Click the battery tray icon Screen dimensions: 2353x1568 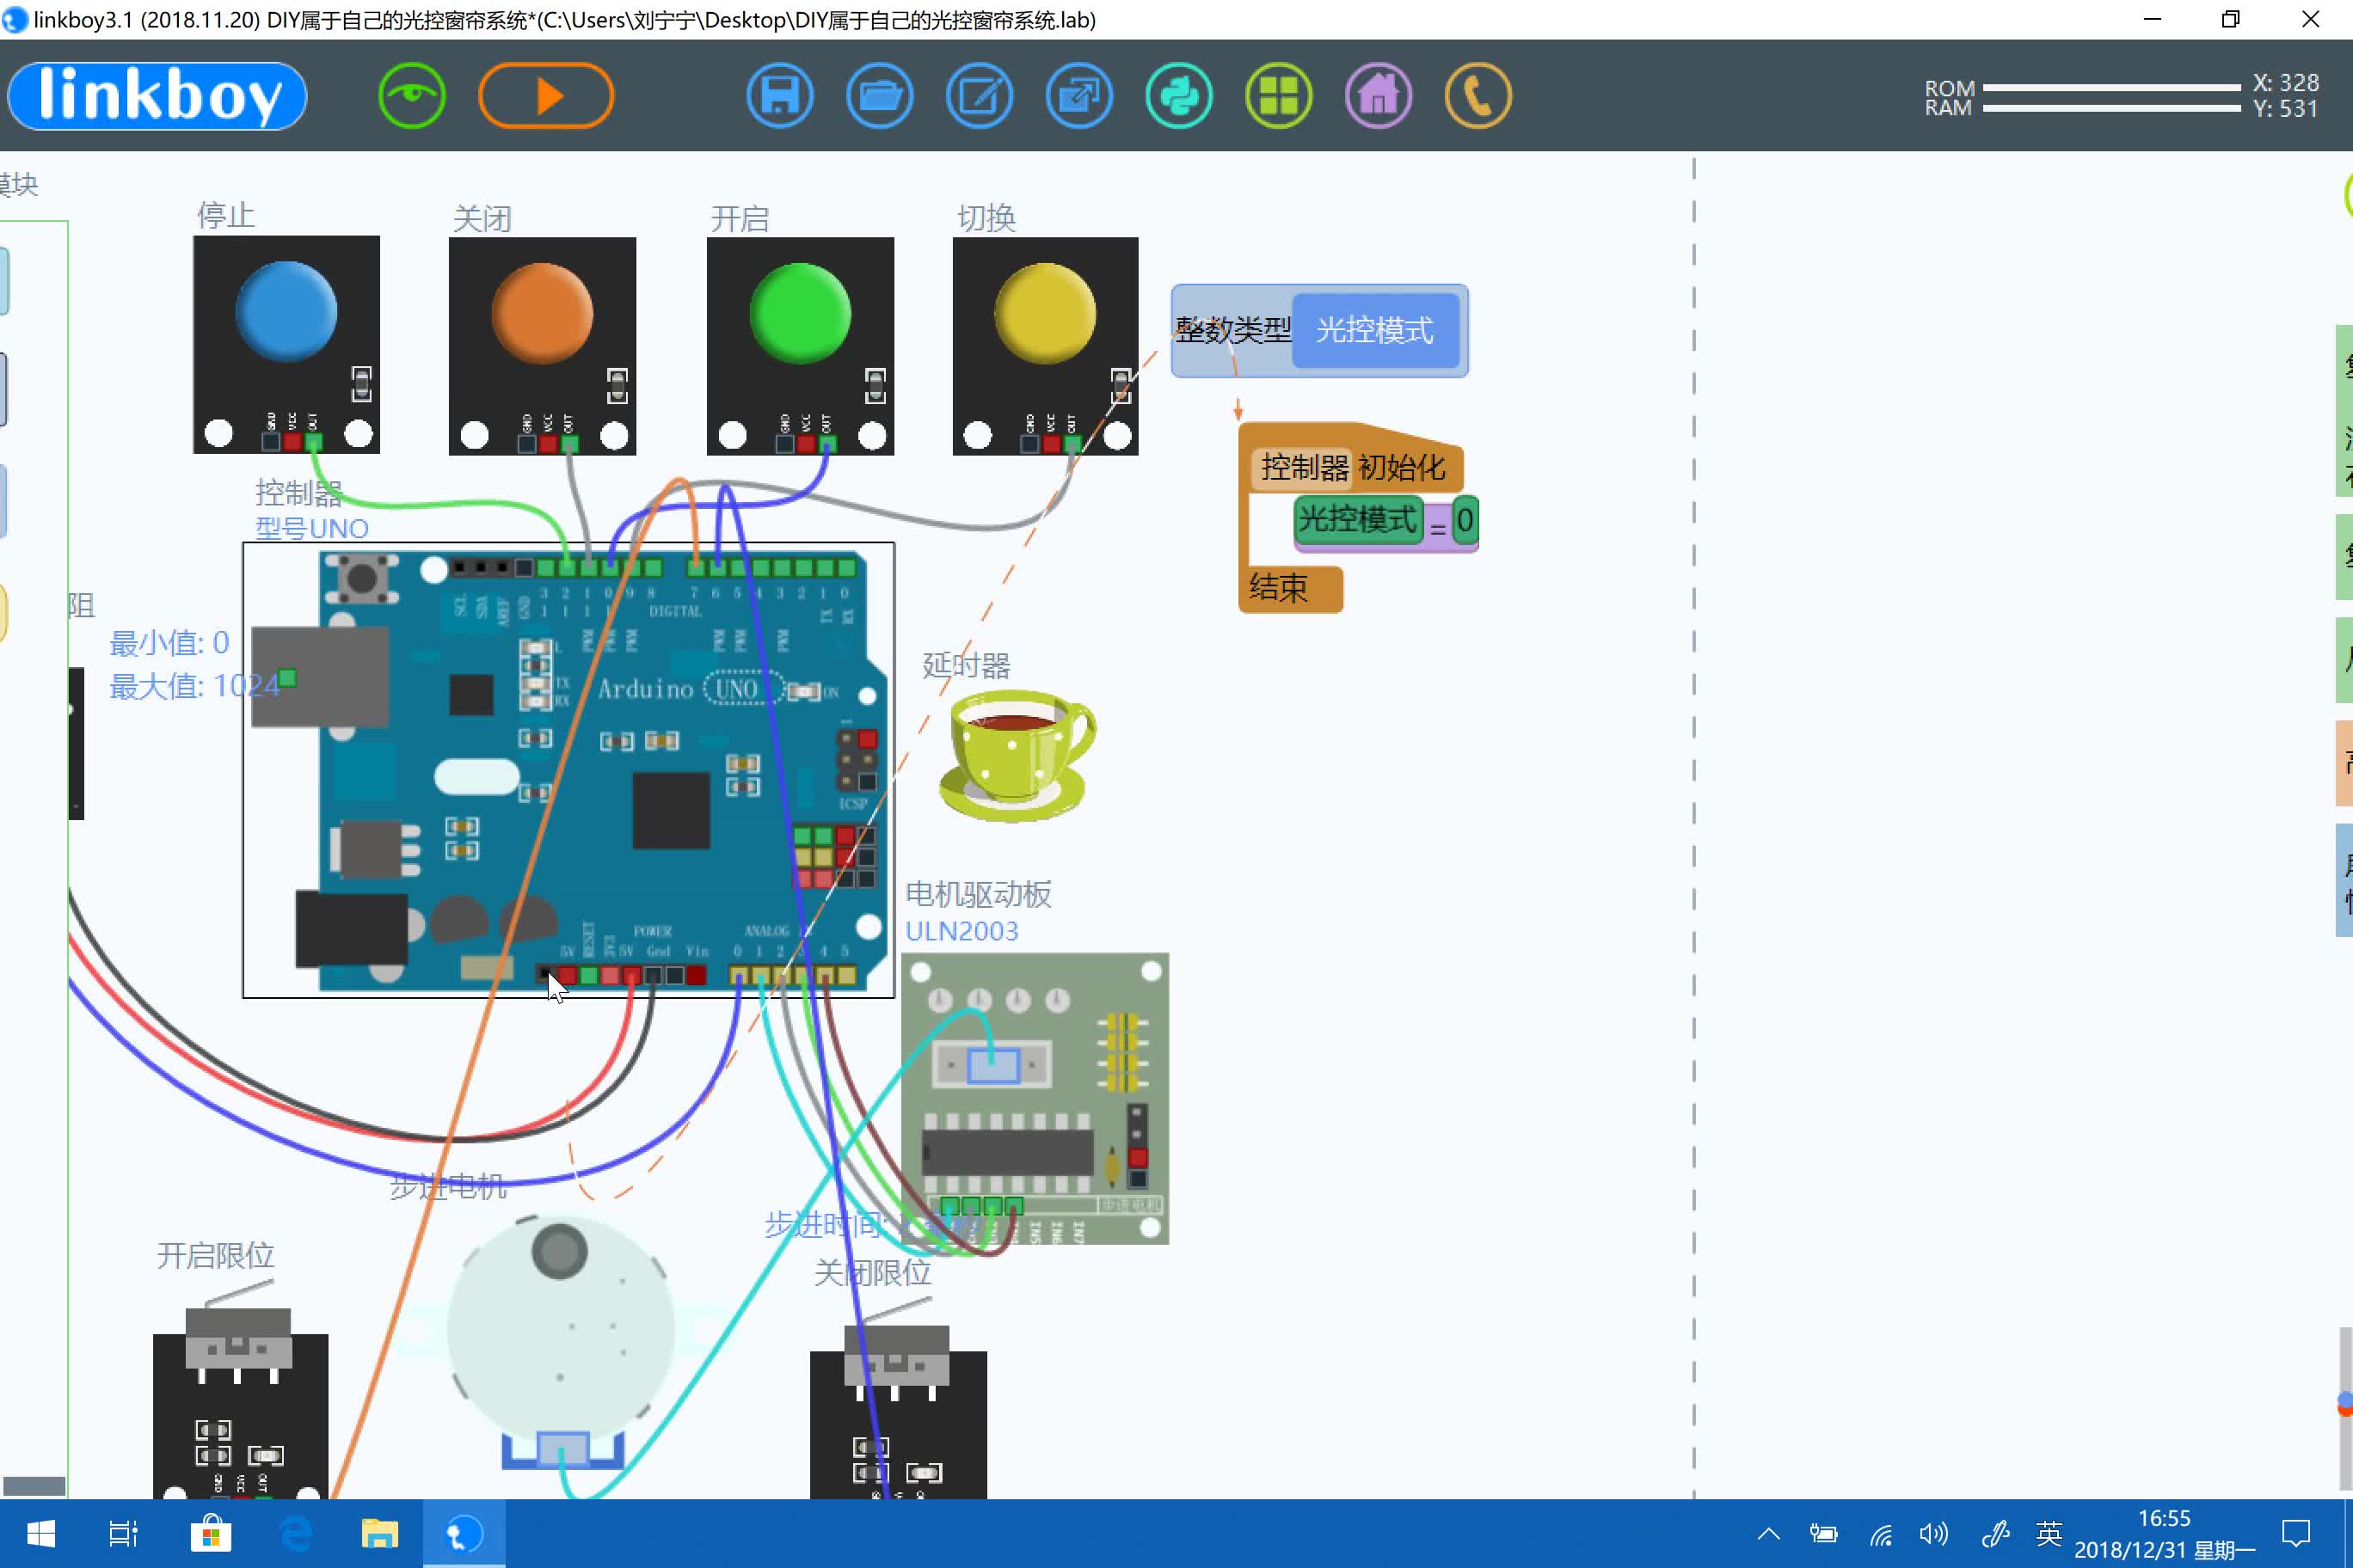[x=1824, y=1533]
